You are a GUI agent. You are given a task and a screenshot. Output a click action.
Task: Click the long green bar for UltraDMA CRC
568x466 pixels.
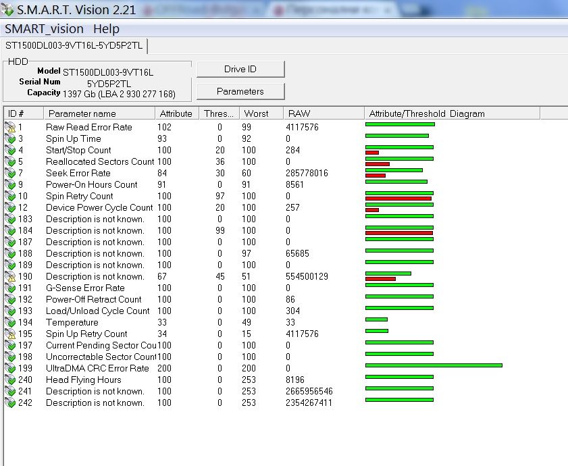pyautogui.click(x=434, y=365)
